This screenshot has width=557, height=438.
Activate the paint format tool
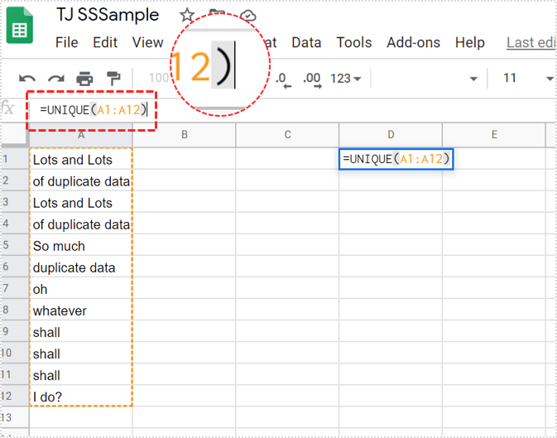pyautogui.click(x=113, y=79)
